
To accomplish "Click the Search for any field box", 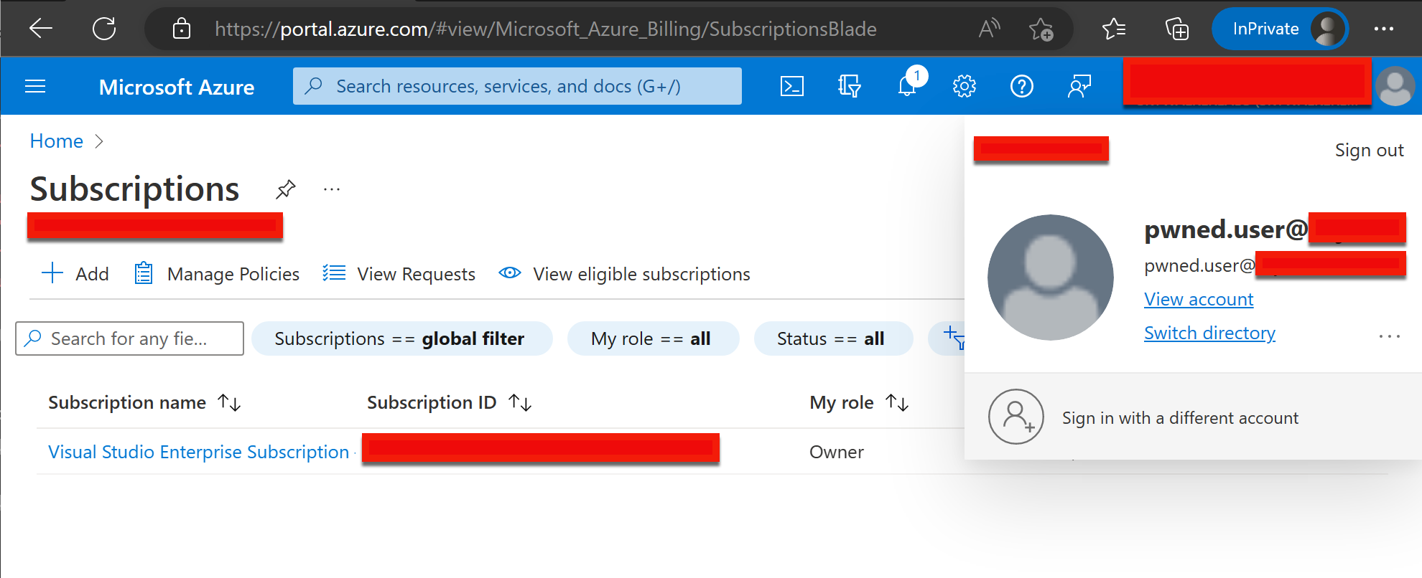I will click(x=129, y=338).
